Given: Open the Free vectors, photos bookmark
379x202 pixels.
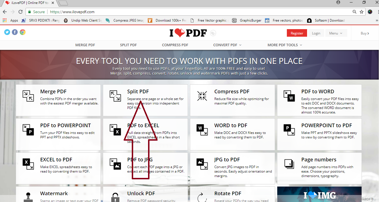Looking at the screenshot, I should point(284,20).
